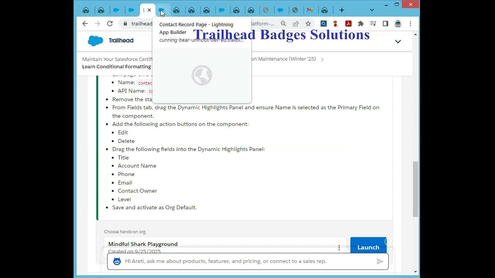Click the 'Save and activate as Org Default.' text
Image resolution: width=495 pixels, height=278 pixels.
[x=154, y=207]
